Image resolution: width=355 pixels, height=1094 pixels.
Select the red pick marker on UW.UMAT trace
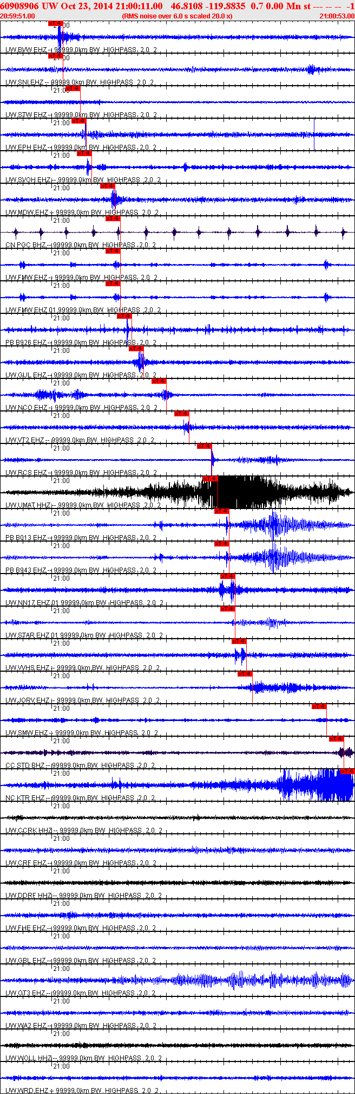click(211, 479)
